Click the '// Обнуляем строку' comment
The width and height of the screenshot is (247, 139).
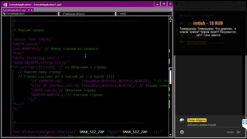(x=77, y=90)
